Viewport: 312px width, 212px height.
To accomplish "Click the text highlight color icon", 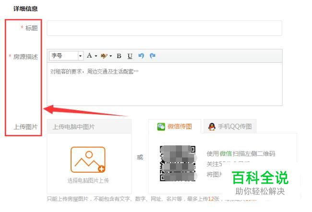I will [x=104, y=56].
